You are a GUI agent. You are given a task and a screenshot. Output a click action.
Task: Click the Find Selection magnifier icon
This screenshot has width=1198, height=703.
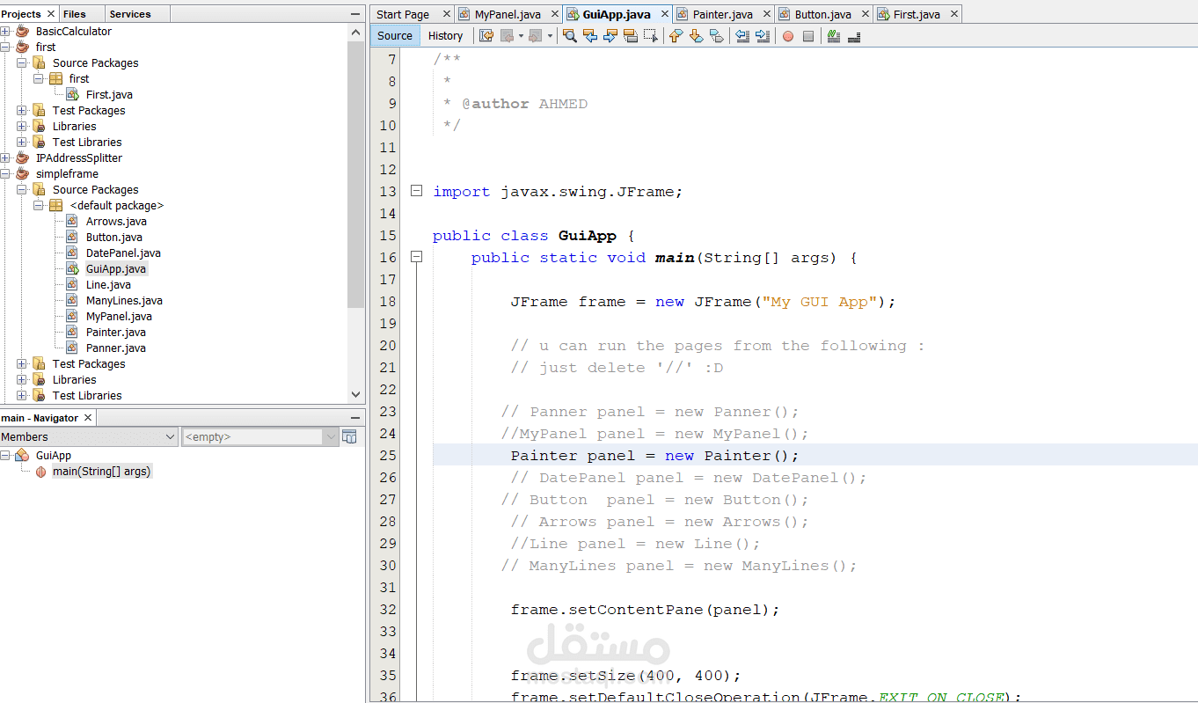(570, 36)
